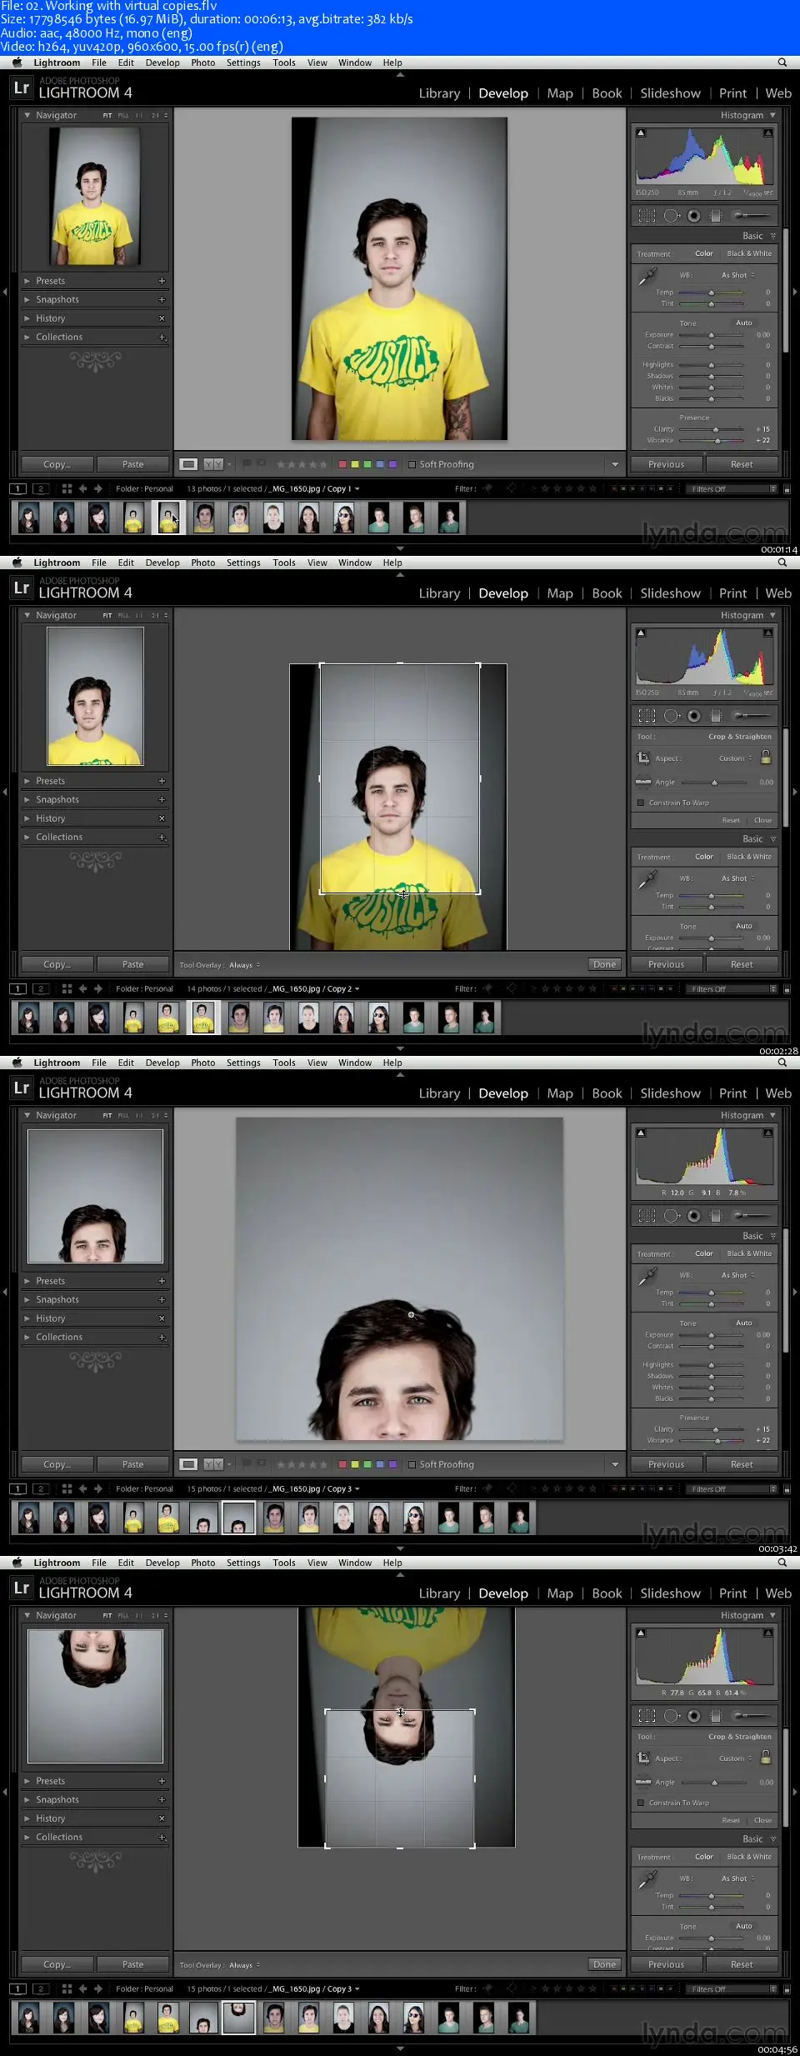The width and height of the screenshot is (800, 2056).
Task: Click 'Copy...' button in the 00:01:14 frame
Action: 57,464
